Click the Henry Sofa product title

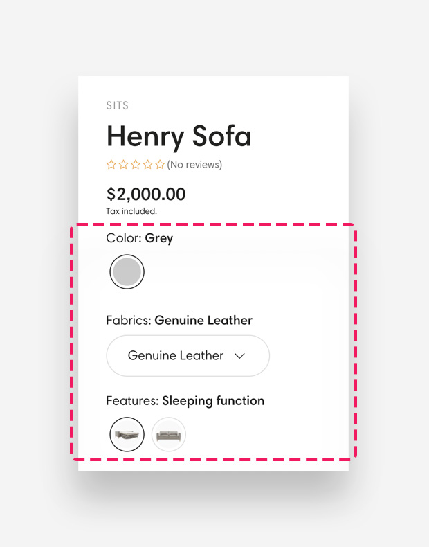179,136
